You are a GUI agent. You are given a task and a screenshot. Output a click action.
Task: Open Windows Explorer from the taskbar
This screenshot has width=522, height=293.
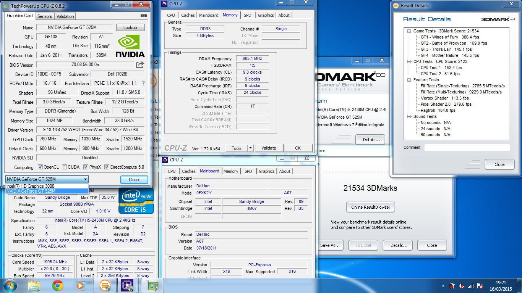pos(34,285)
